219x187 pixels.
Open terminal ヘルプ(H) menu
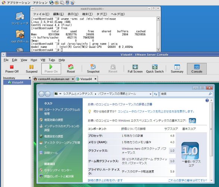118,14
